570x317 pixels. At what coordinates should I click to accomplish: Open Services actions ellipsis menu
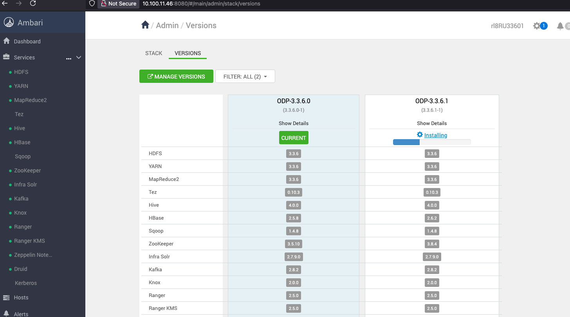(69, 58)
